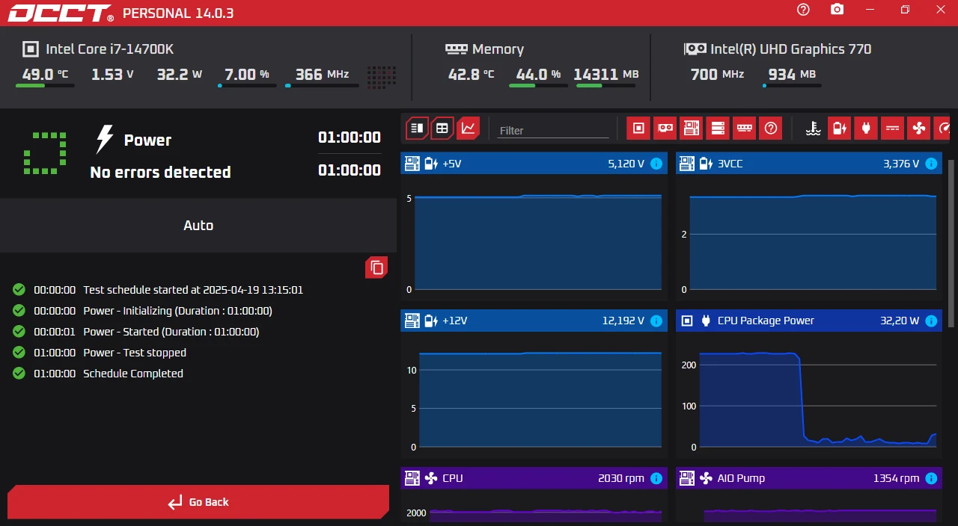Open info for CPU fan rpm graph
Screen dimensions: 958x526
pyautogui.click(x=656, y=478)
